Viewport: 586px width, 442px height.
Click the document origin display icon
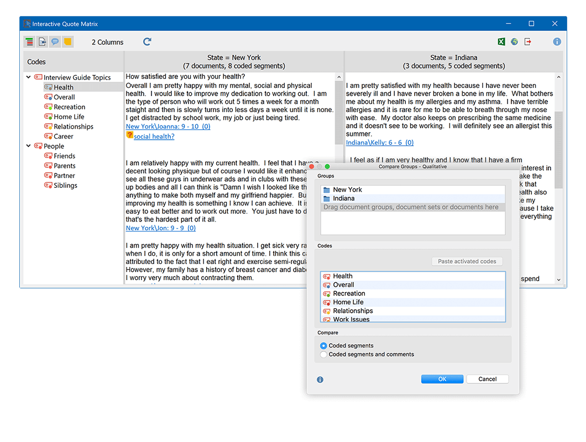point(42,42)
